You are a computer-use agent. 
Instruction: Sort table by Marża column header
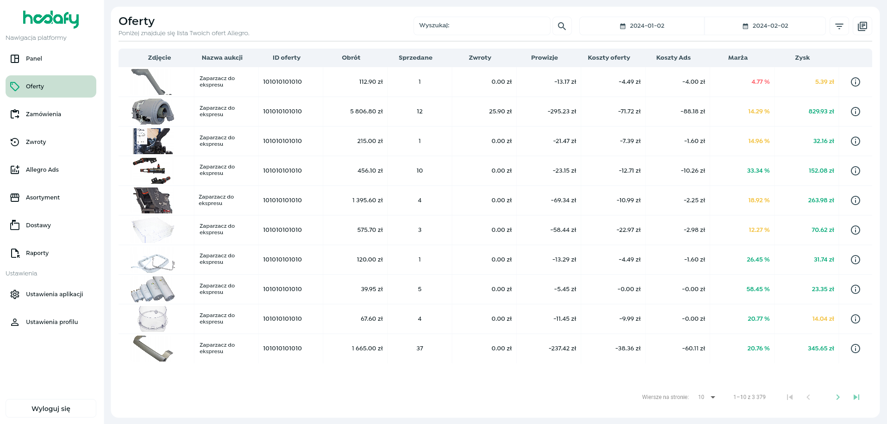(737, 58)
